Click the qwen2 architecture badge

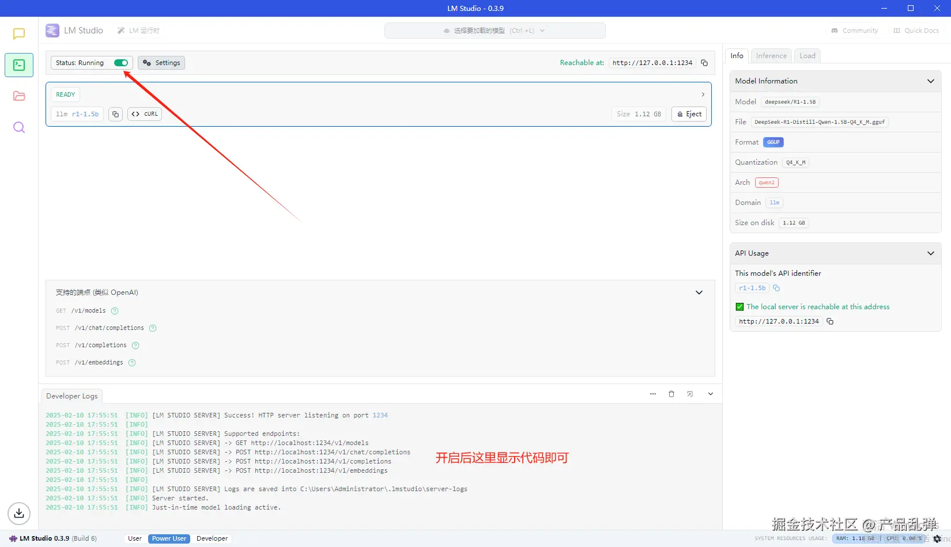coord(767,183)
